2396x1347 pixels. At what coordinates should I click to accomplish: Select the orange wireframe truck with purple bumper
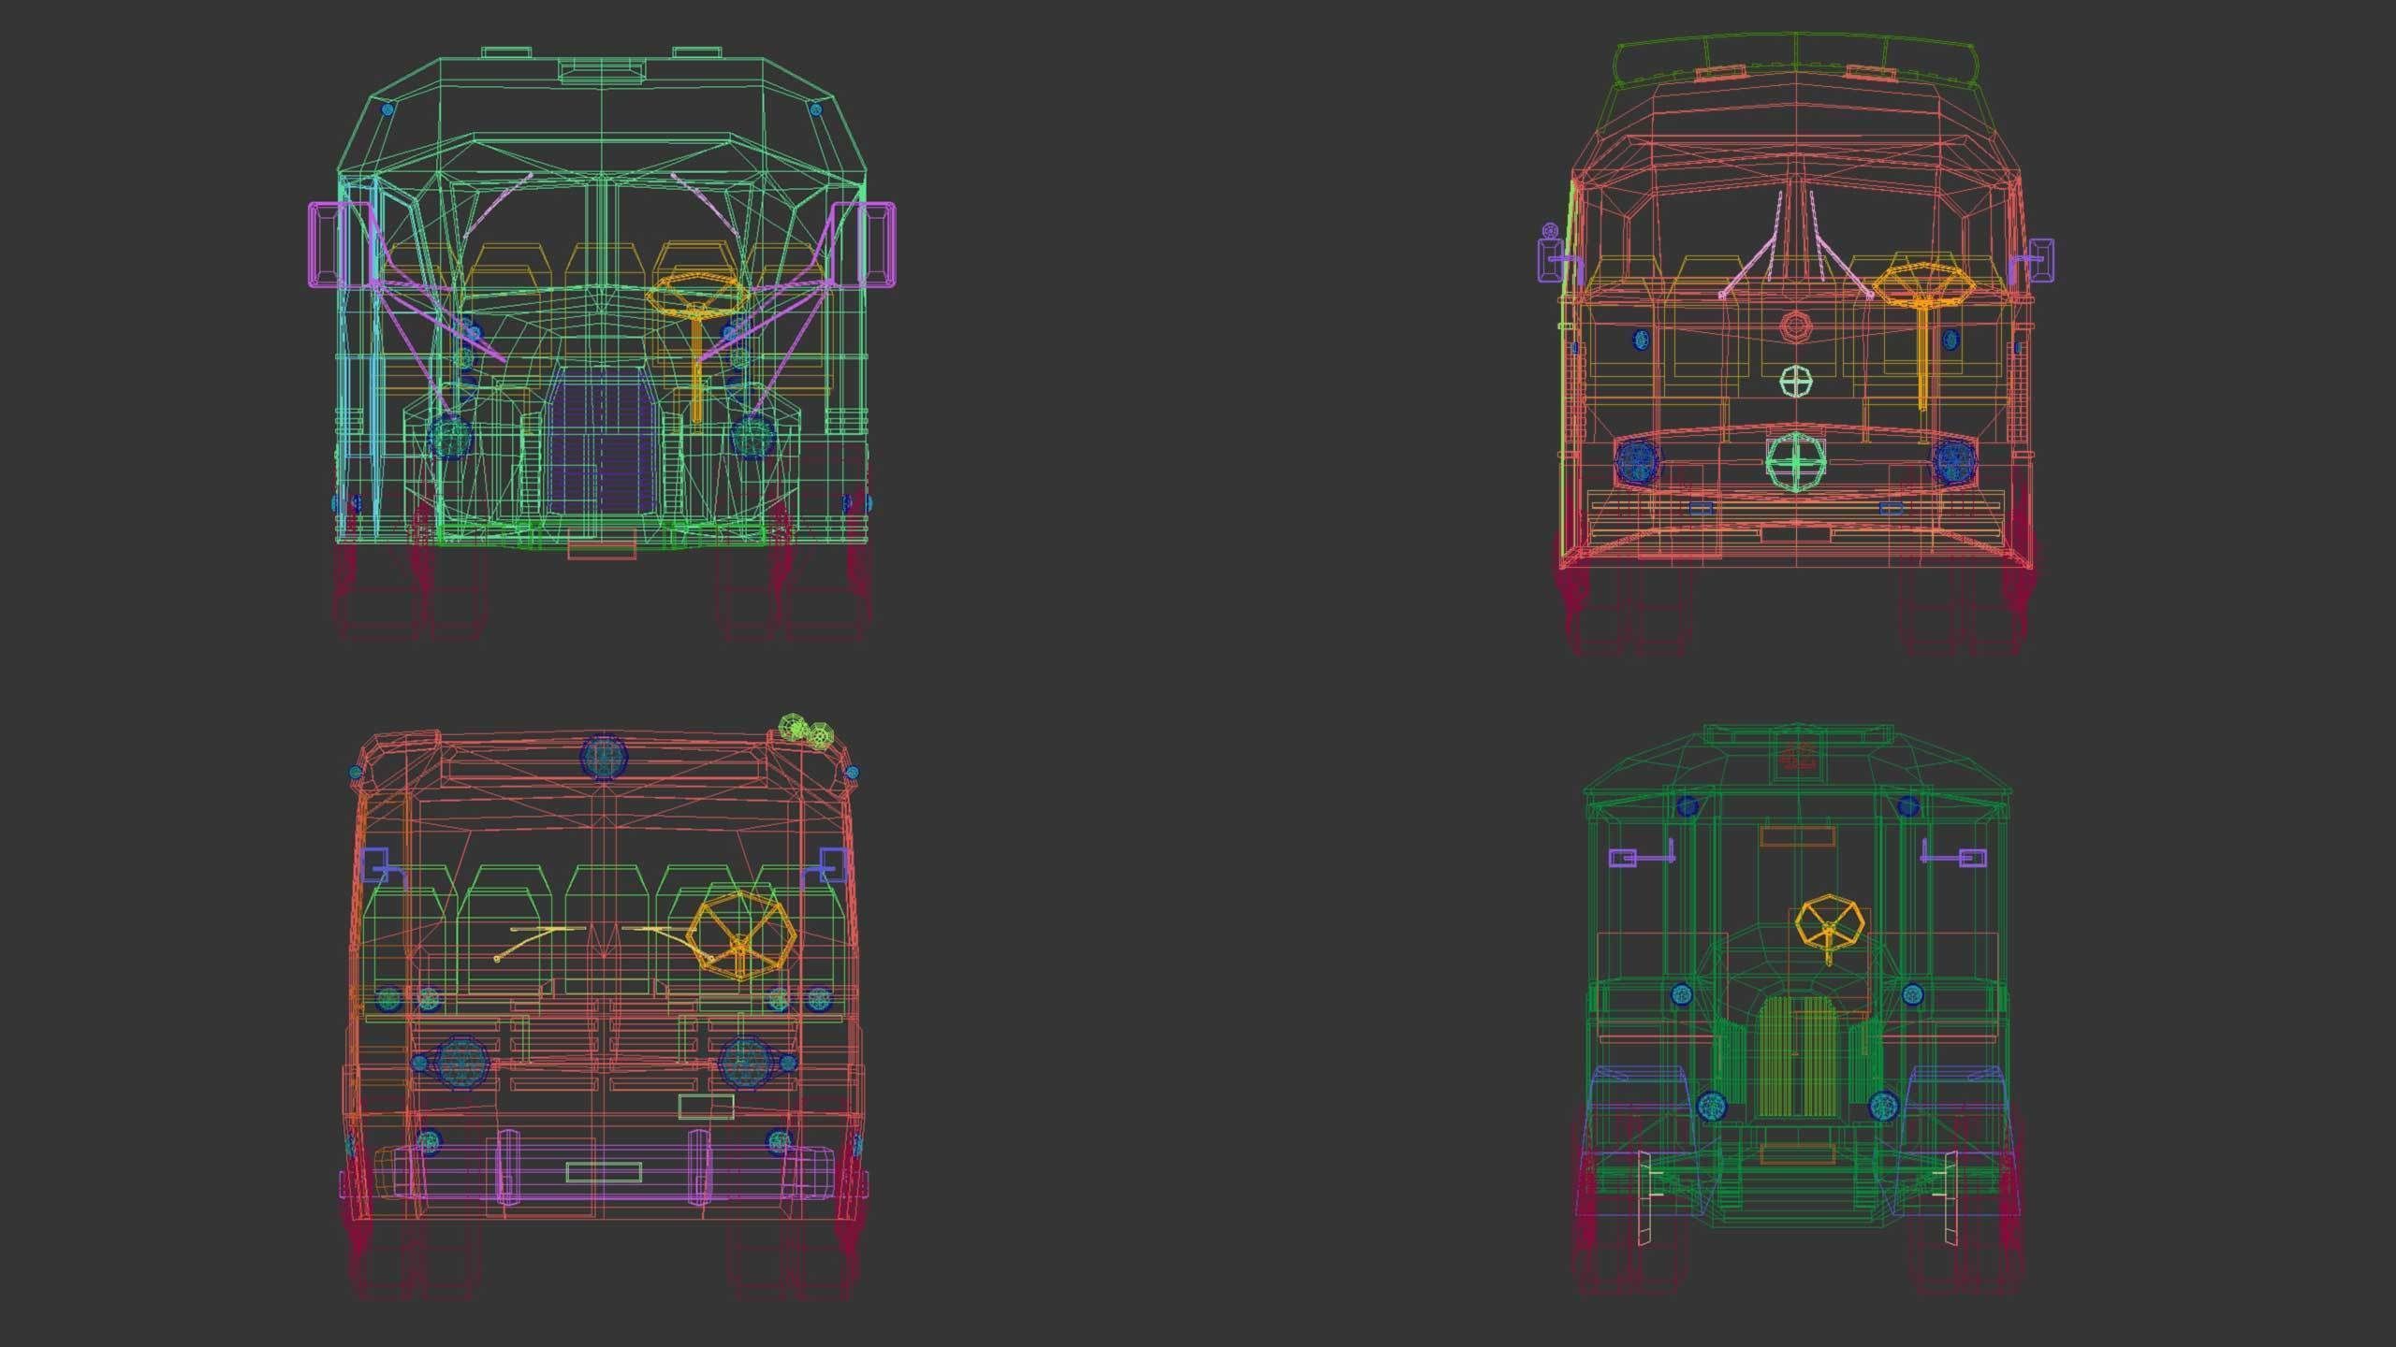pos(602,1006)
